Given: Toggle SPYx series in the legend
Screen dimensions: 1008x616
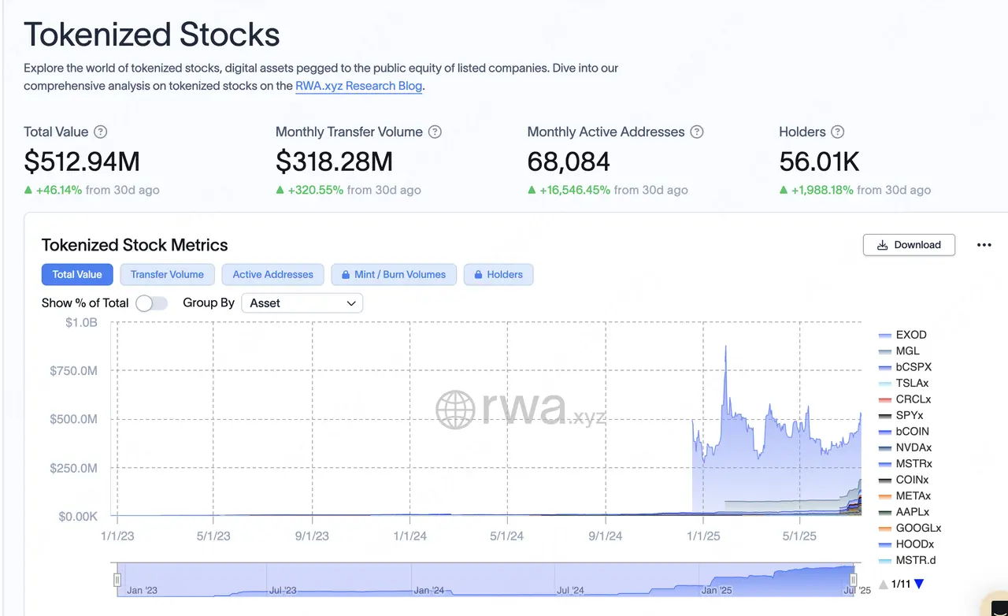Looking at the screenshot, I should (x=901, y=415).
